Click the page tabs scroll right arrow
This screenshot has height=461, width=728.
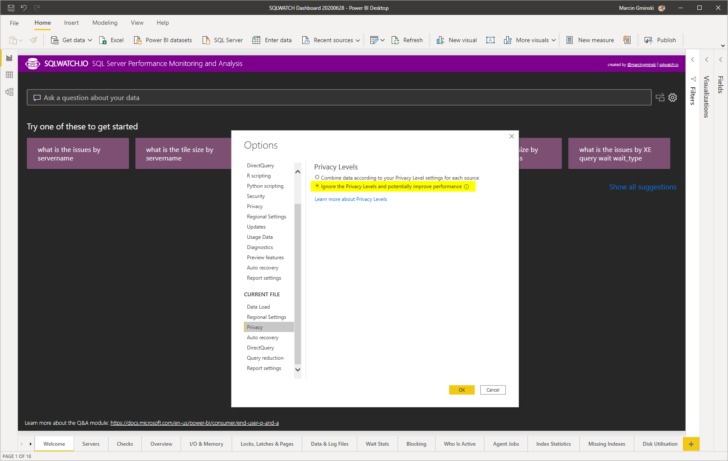click(31, 444)
